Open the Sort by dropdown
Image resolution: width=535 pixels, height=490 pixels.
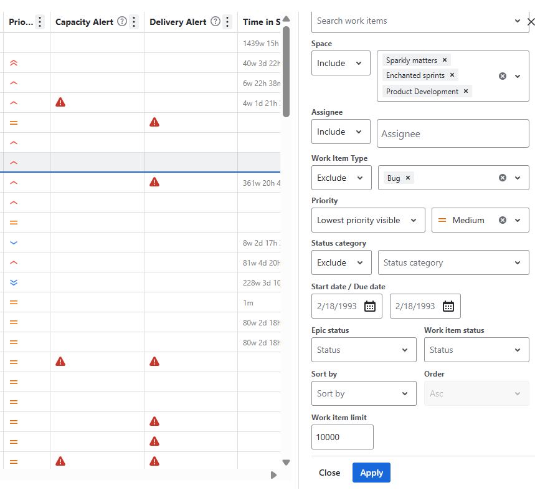[x=364, y=393]
